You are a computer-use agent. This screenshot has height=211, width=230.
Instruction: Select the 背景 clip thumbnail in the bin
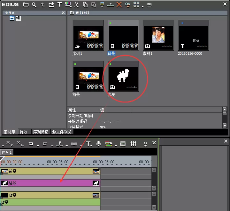point(123,35)
